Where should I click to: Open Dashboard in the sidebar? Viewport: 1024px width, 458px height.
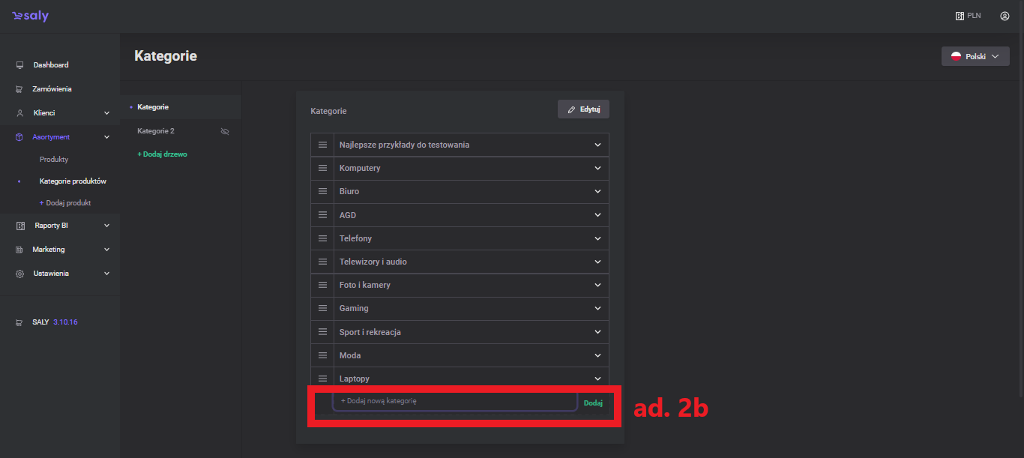(51, 65)
